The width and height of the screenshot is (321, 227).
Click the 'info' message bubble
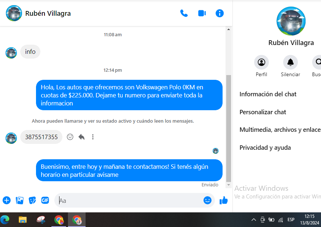(30, 52)
